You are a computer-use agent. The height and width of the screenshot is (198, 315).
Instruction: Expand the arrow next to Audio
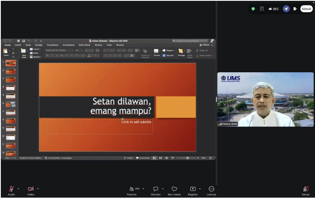tap(18, 189)
